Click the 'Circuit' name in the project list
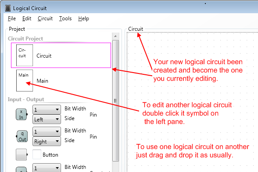The height and width of the screenshot is (172, 258). (x=44, y=56)
